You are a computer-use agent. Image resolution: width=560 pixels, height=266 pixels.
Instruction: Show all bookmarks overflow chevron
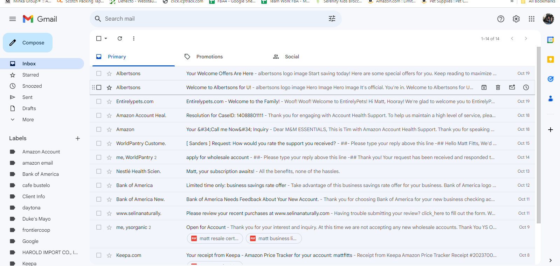pyautogui.click(x=512, y=1)
